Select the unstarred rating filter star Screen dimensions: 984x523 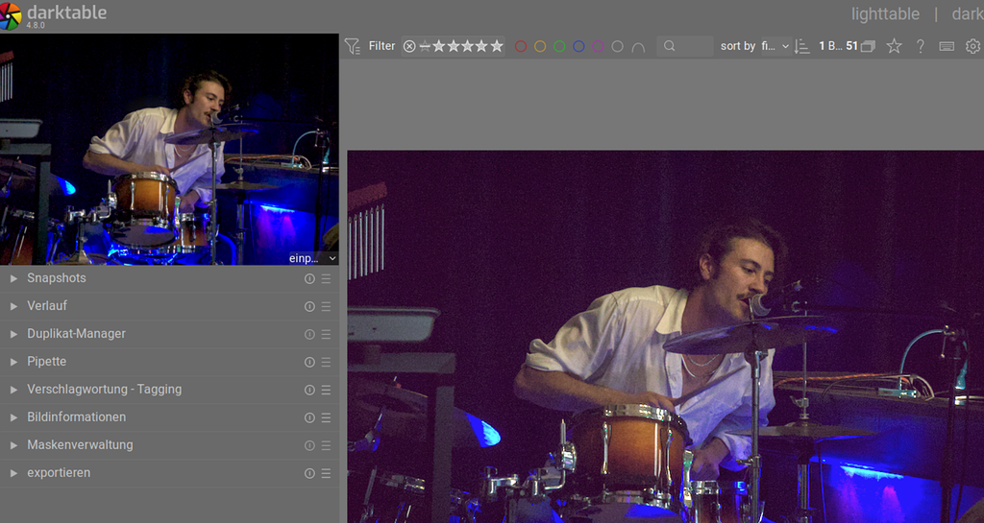pyautogui.click(x=425, y=46)
